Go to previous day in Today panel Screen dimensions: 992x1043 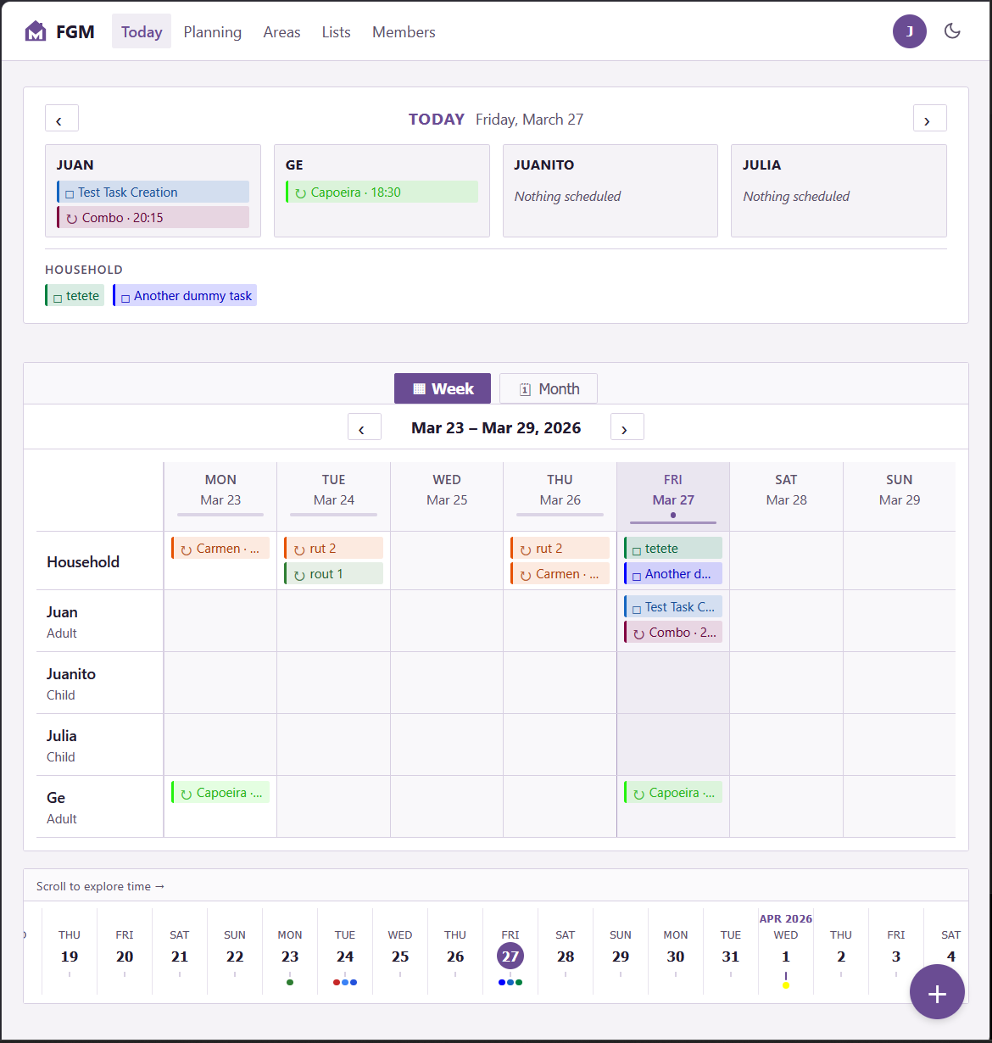coord(62,118)
